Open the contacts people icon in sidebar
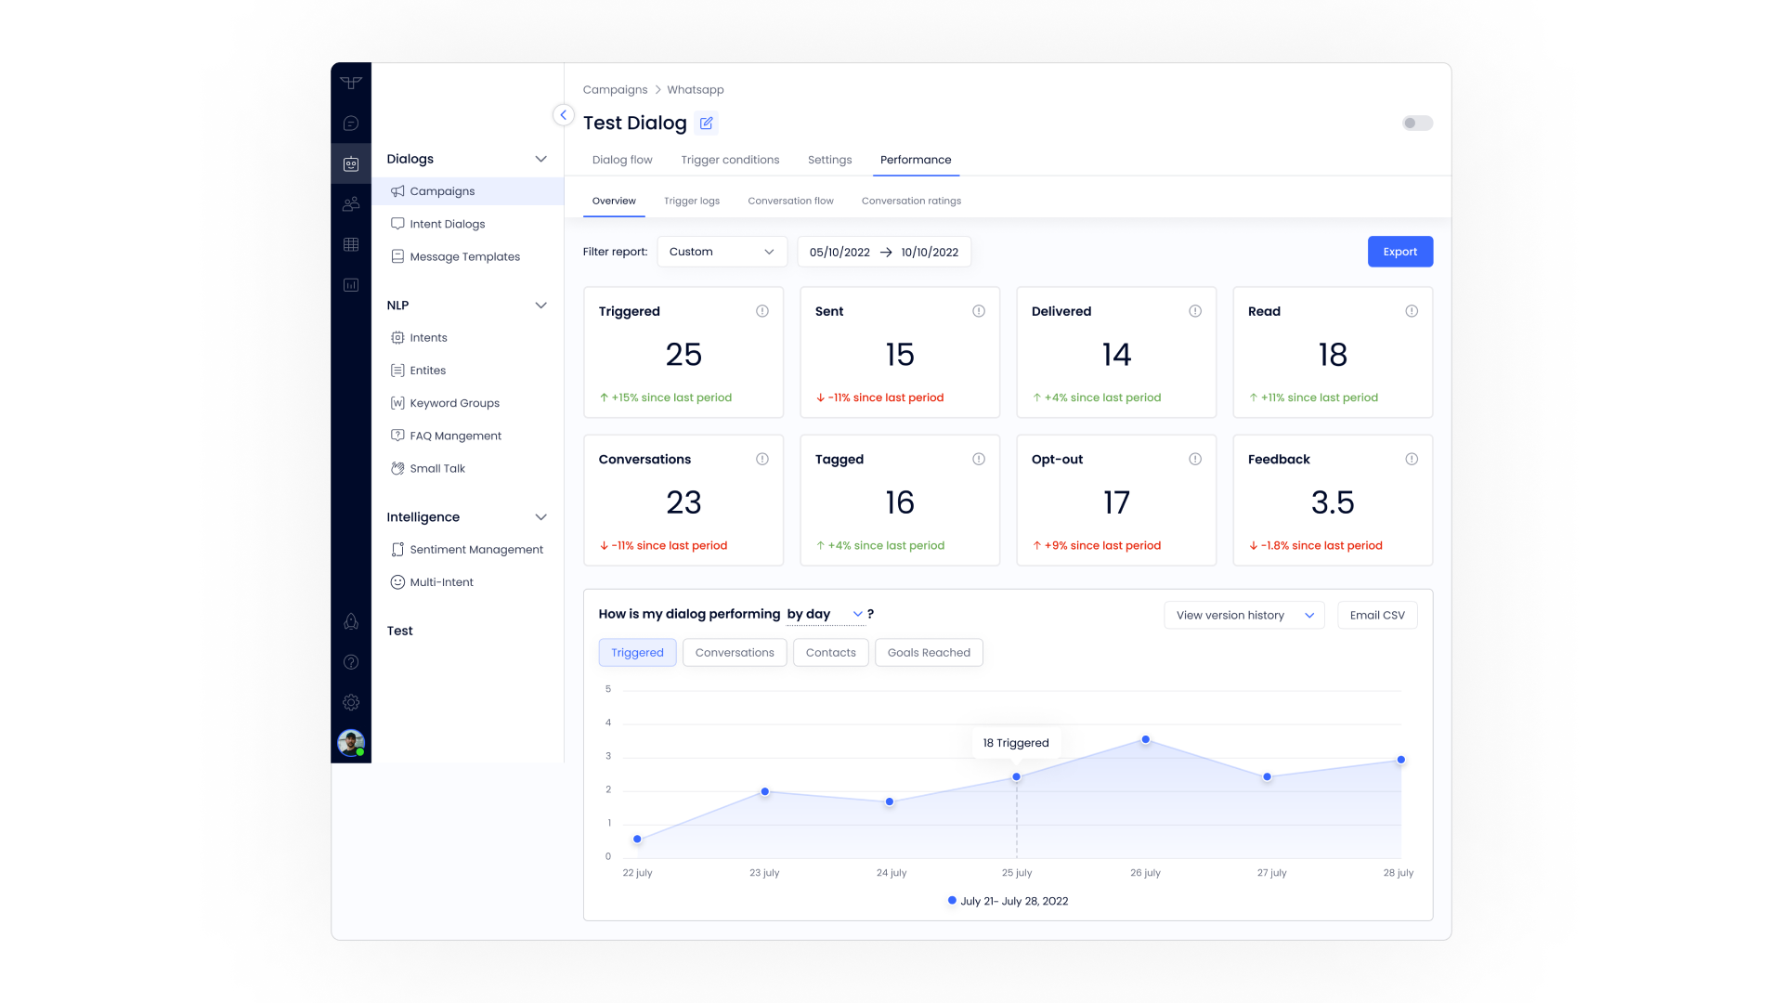Viewport: 1783px width, 1003px height. (351, 204)
